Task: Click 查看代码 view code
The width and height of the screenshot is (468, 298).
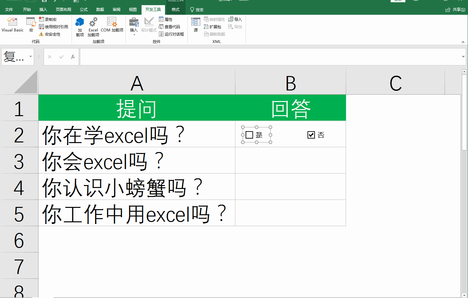Action: (169, 27)
